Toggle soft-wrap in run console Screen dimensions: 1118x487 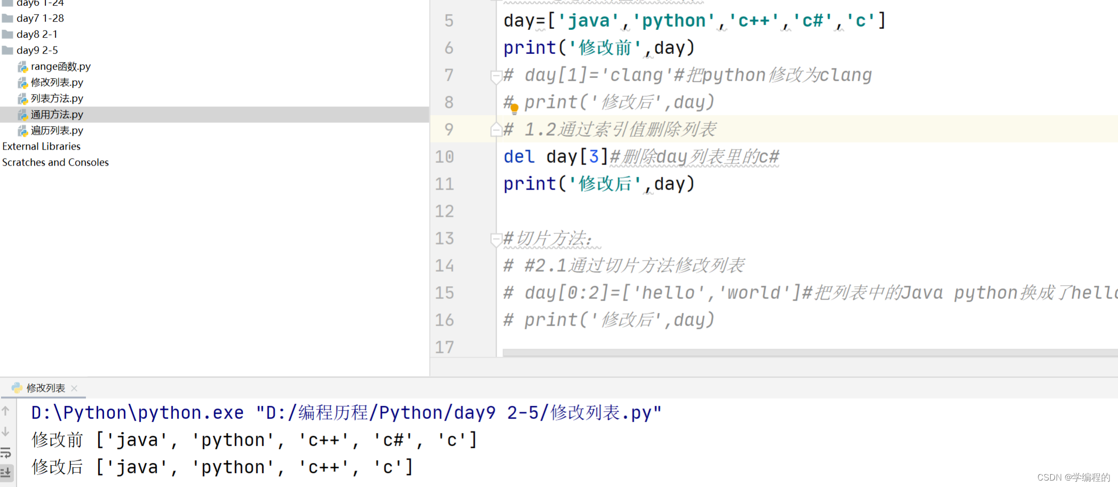(x=6, y=453)
